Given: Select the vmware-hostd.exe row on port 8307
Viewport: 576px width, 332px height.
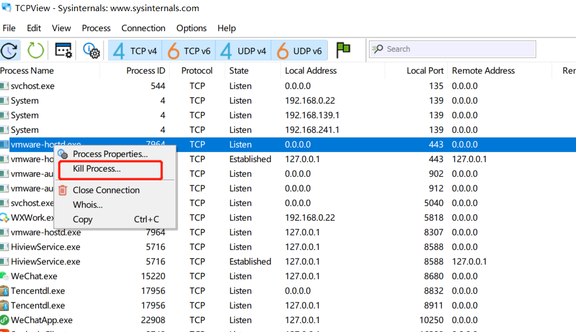Looking at the screenshot, I should [x=288, y=232].
